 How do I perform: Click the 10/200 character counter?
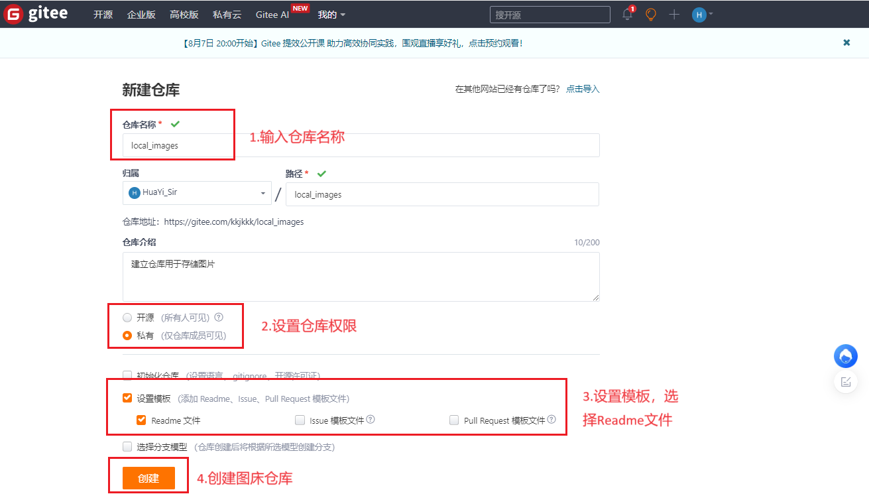[587, 243]
